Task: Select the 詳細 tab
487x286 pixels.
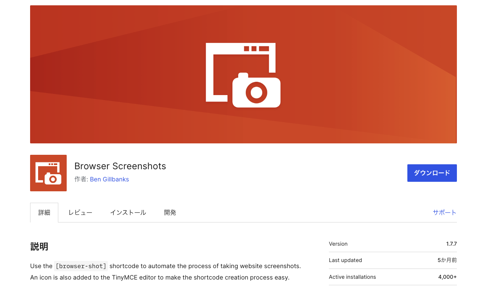Action: point(44,213)
